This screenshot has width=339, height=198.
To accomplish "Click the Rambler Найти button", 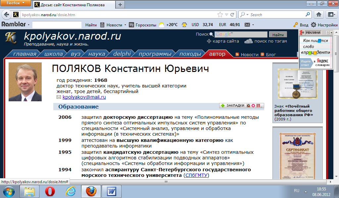I will coord(91,25).
